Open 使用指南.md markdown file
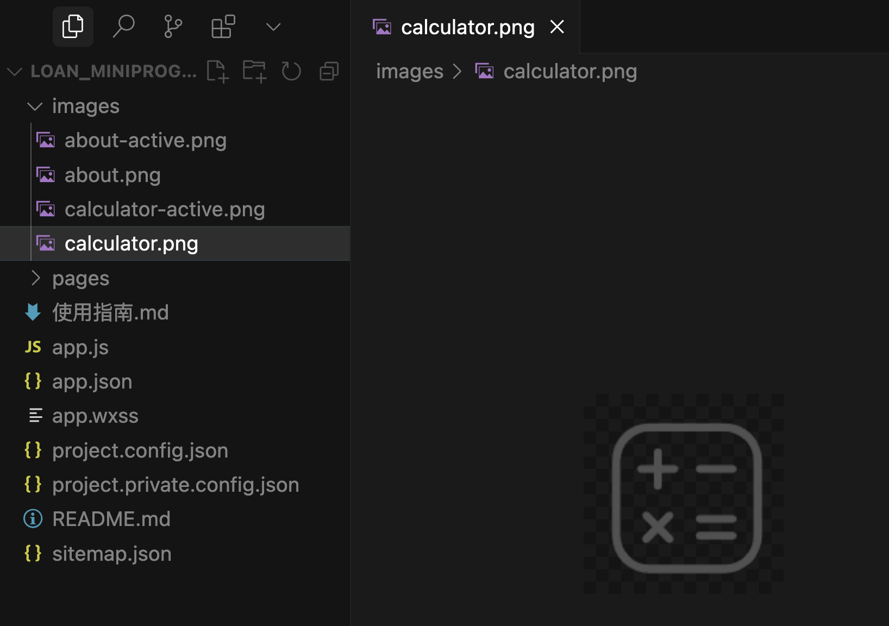This screenshot has height=626, width=889. pos(110,312)
